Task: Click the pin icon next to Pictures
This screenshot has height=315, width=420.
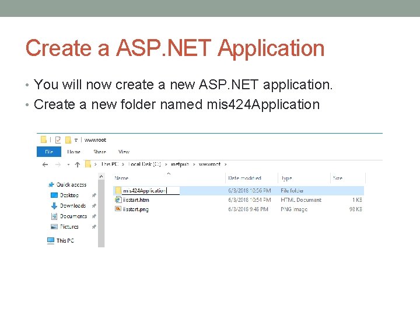Action: coord(94,226)
